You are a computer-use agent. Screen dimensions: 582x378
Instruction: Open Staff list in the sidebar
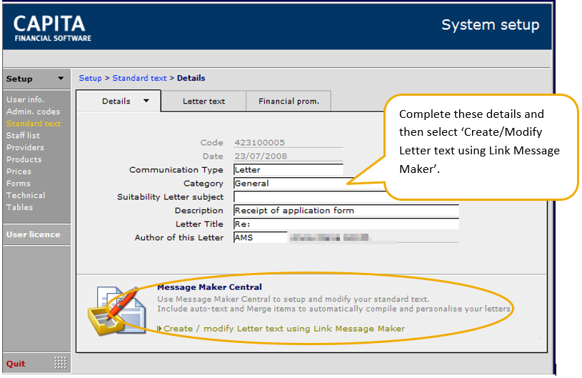(23, 136)
